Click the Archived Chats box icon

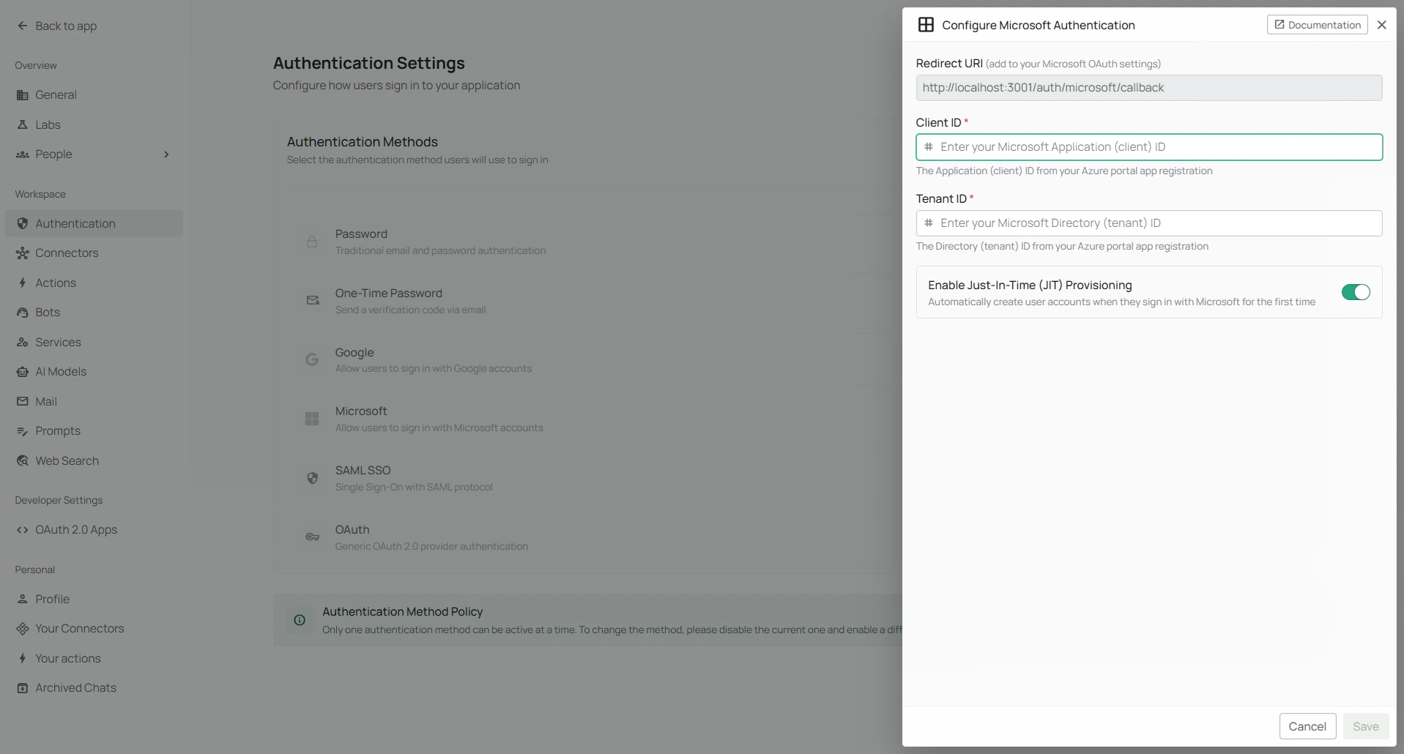tap(22, 688)
